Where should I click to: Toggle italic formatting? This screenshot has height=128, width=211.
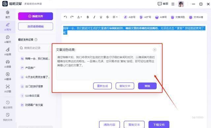(x=94, y=17)
